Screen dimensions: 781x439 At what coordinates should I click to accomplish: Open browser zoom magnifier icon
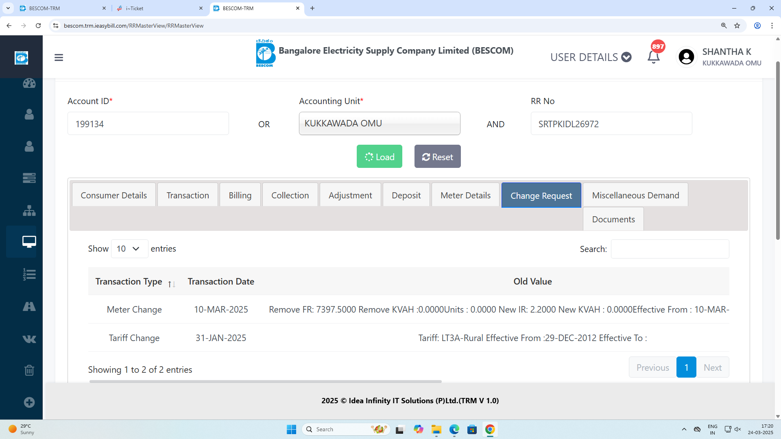pyautogui.click(x=724, y=26)
